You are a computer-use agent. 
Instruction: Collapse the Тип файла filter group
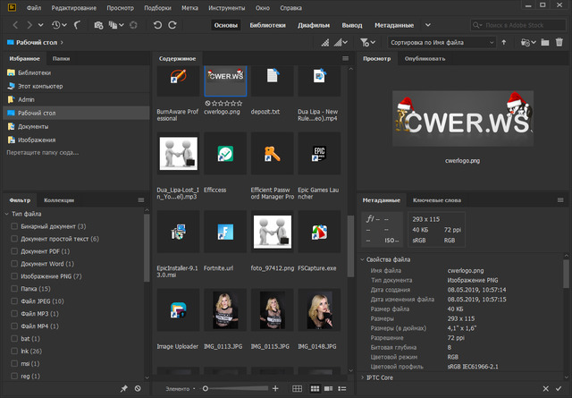6,214
